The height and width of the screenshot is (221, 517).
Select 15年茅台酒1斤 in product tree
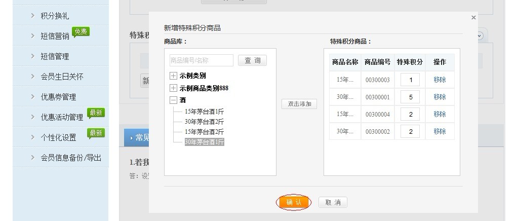tap(204, 112)
